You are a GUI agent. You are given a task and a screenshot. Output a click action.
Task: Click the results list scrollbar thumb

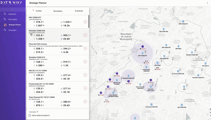89,21
